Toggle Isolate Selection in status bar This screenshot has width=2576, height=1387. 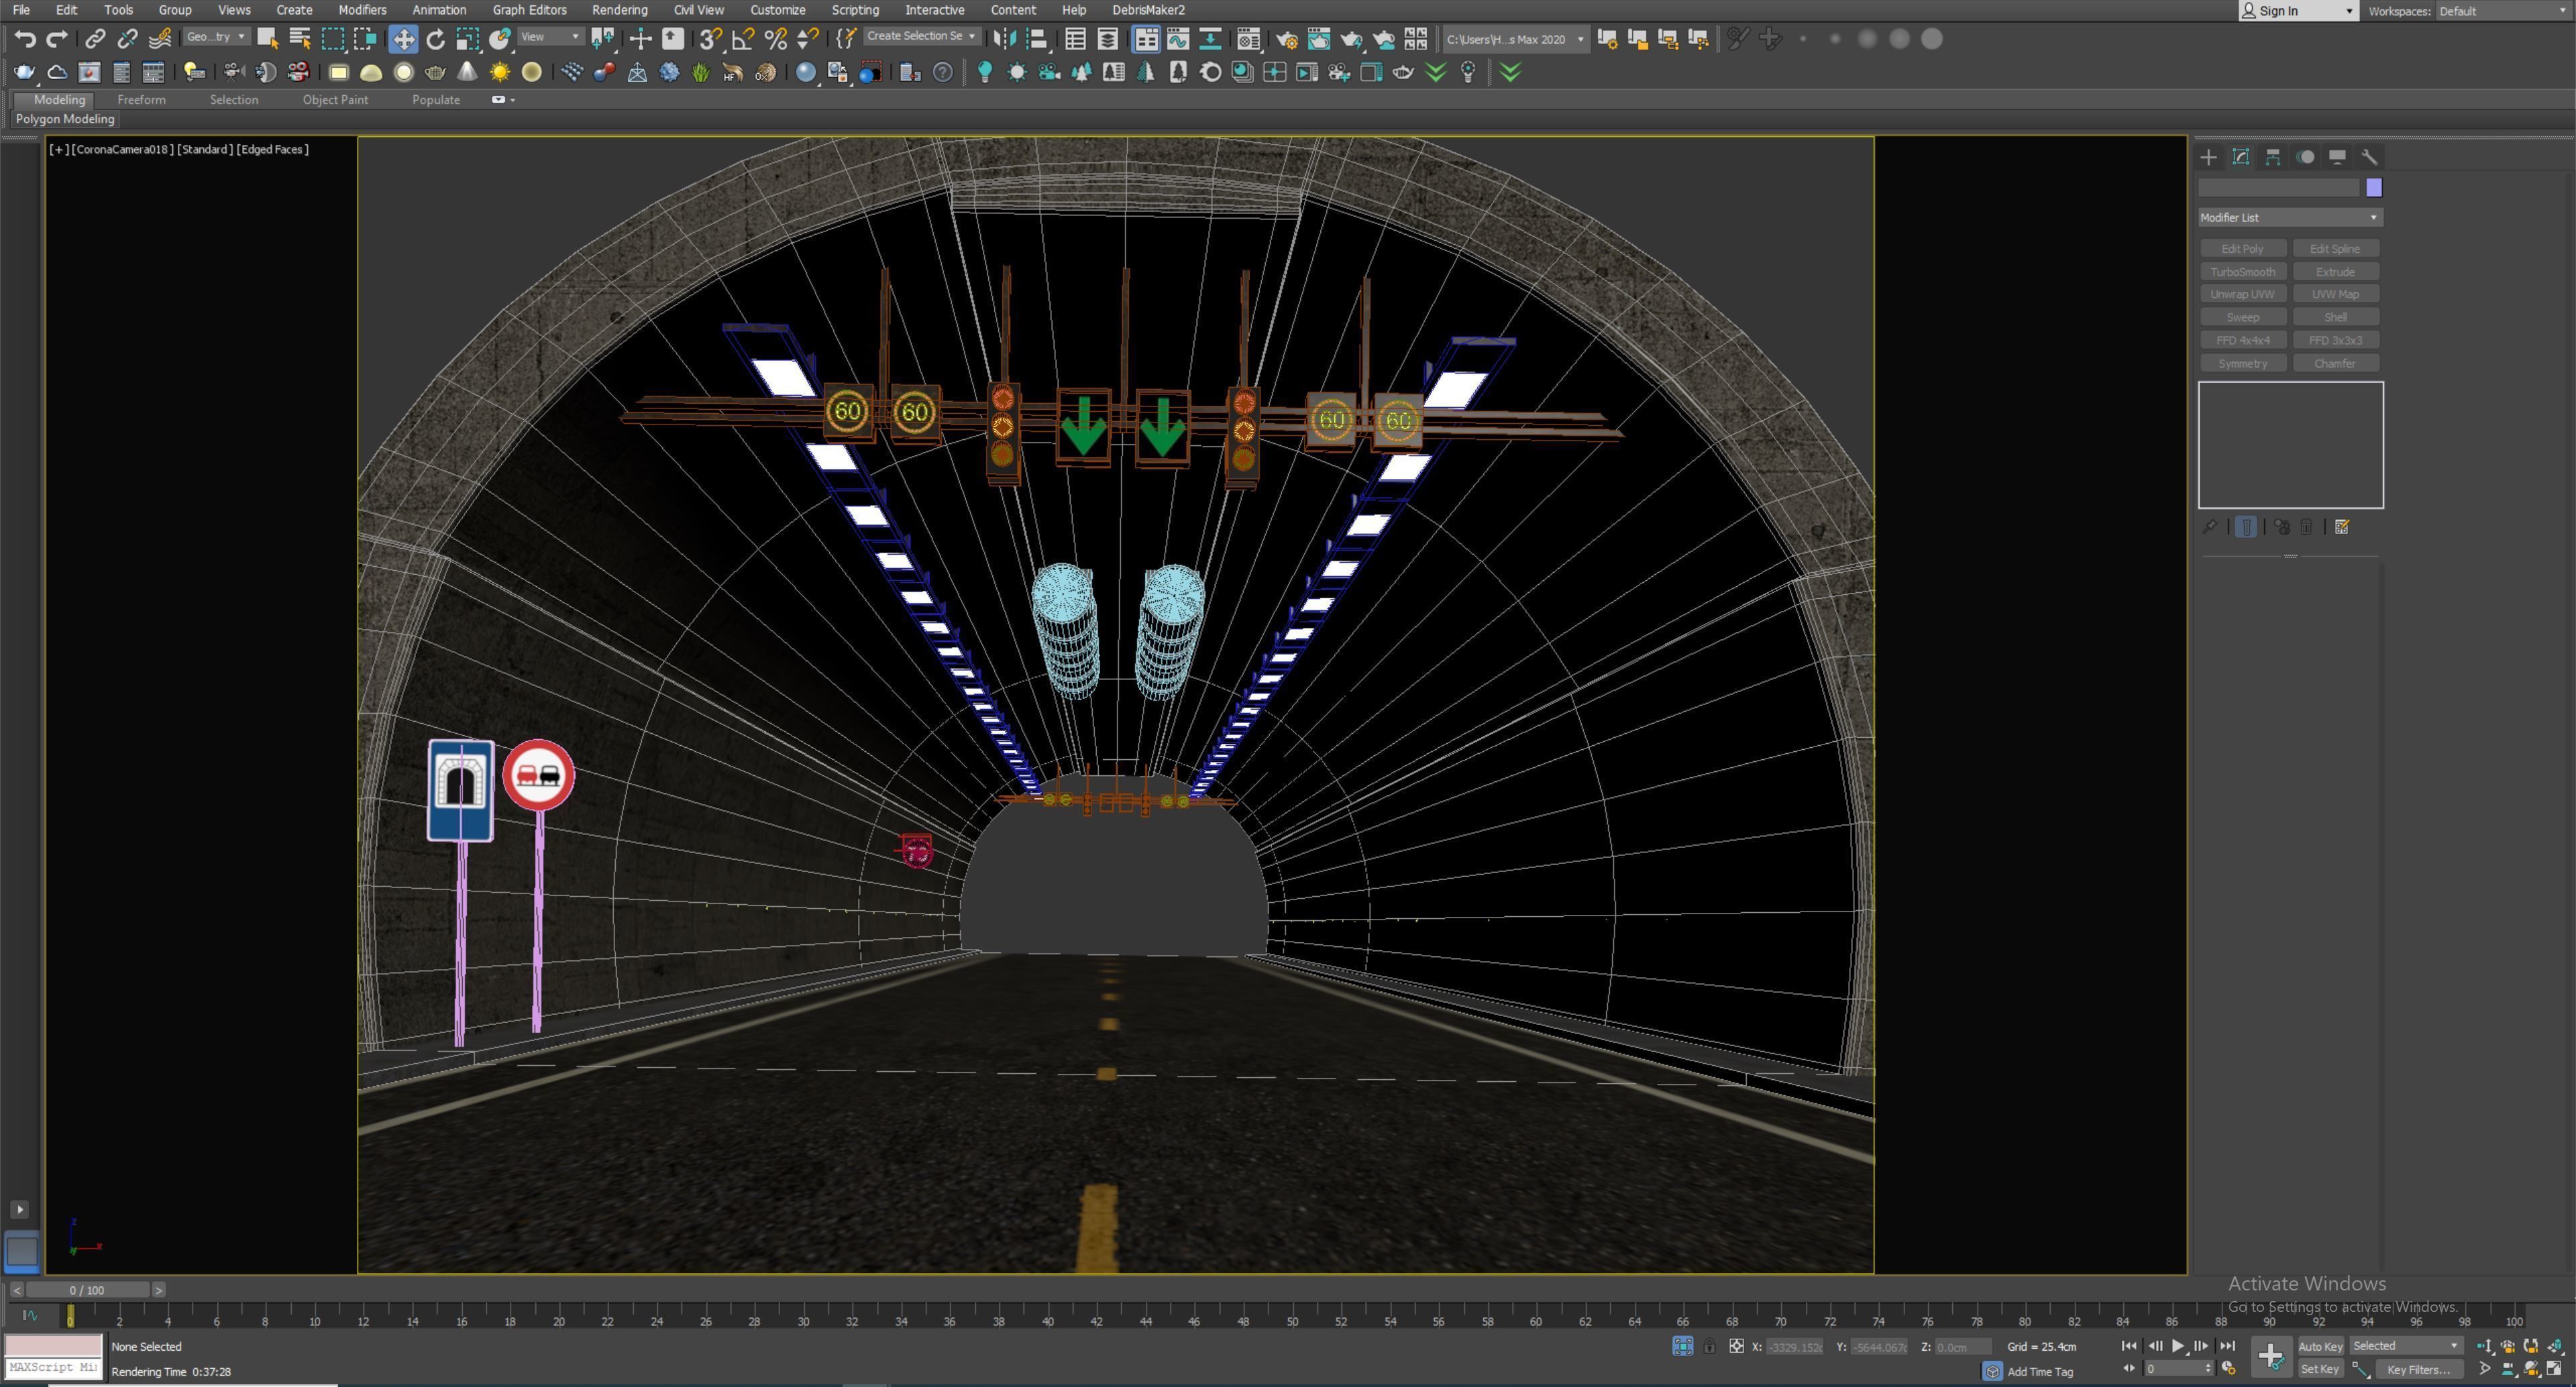pyautogui.click(x=1683, y=1346)
